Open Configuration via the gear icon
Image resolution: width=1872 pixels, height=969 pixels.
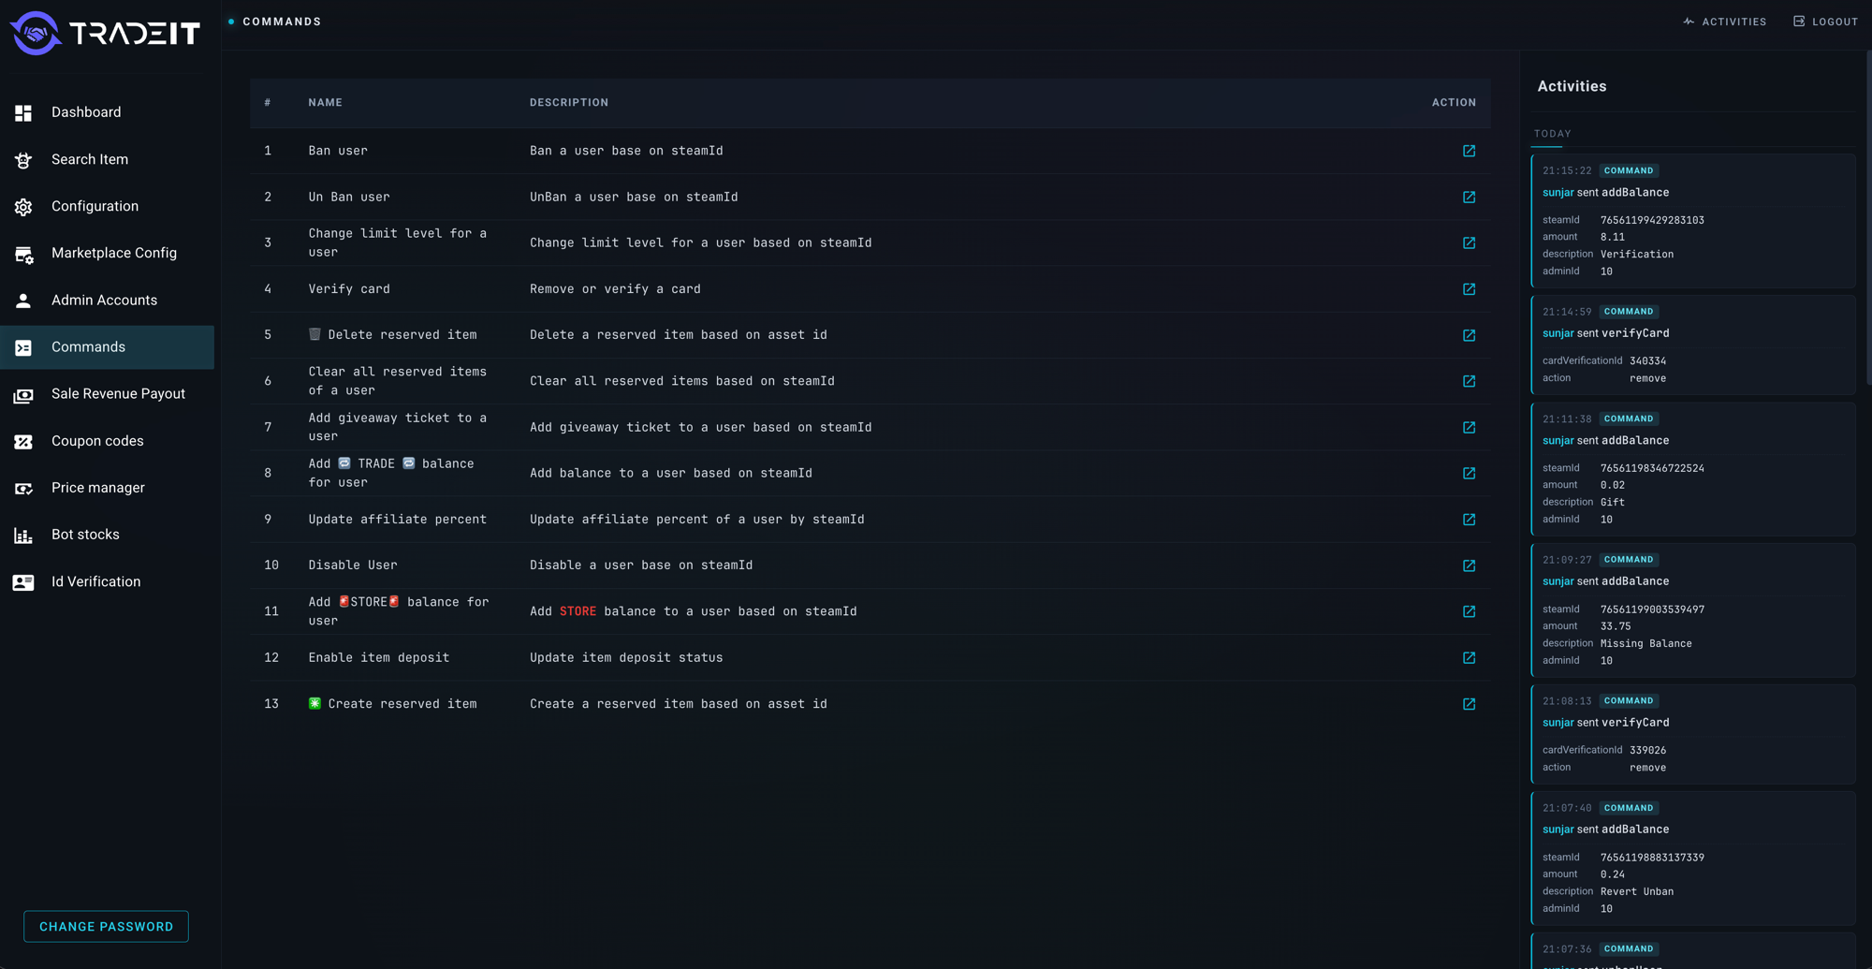tap(22, 206)
